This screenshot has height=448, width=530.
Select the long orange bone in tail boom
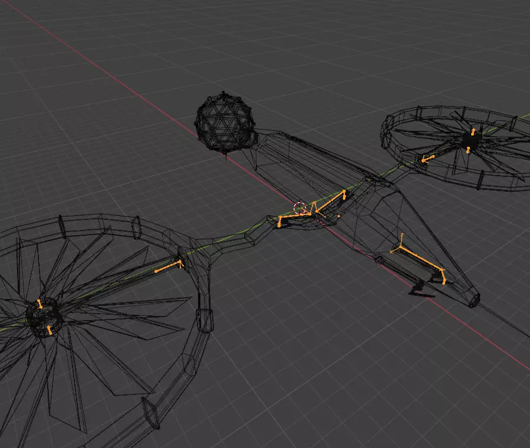[x=421, y=258]
